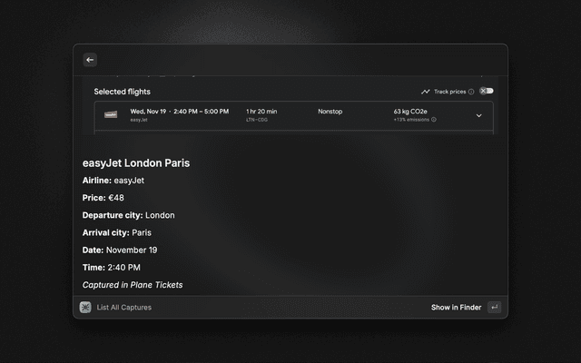Click the Departure city London line
Screen dimensions: 581x363
point(128,215)
